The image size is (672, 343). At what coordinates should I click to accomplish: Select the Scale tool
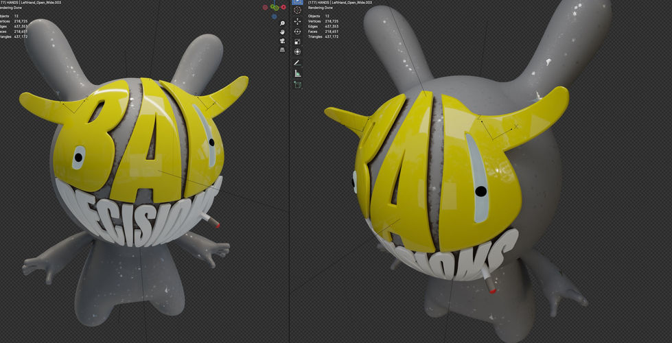tap(297, 42)
